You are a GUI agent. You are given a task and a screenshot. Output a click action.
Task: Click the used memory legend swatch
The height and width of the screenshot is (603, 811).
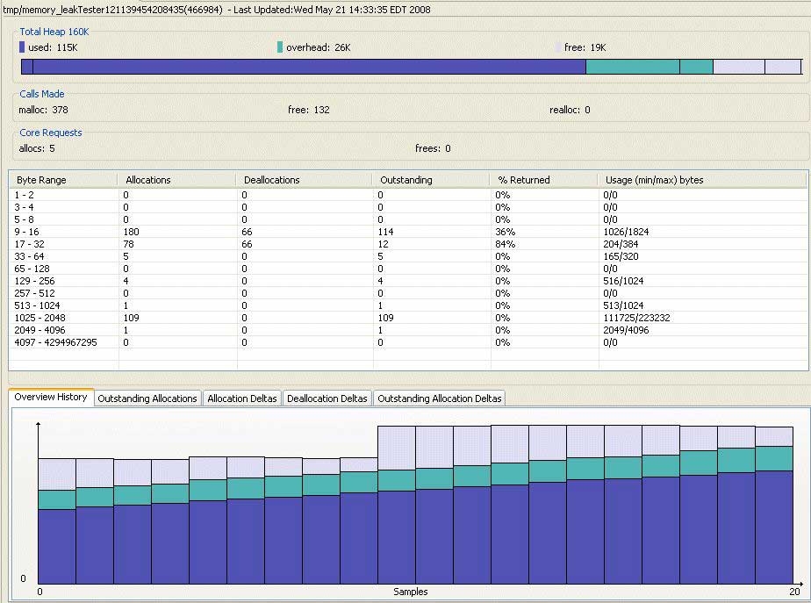pyautogui.click(x=24, y=47)
